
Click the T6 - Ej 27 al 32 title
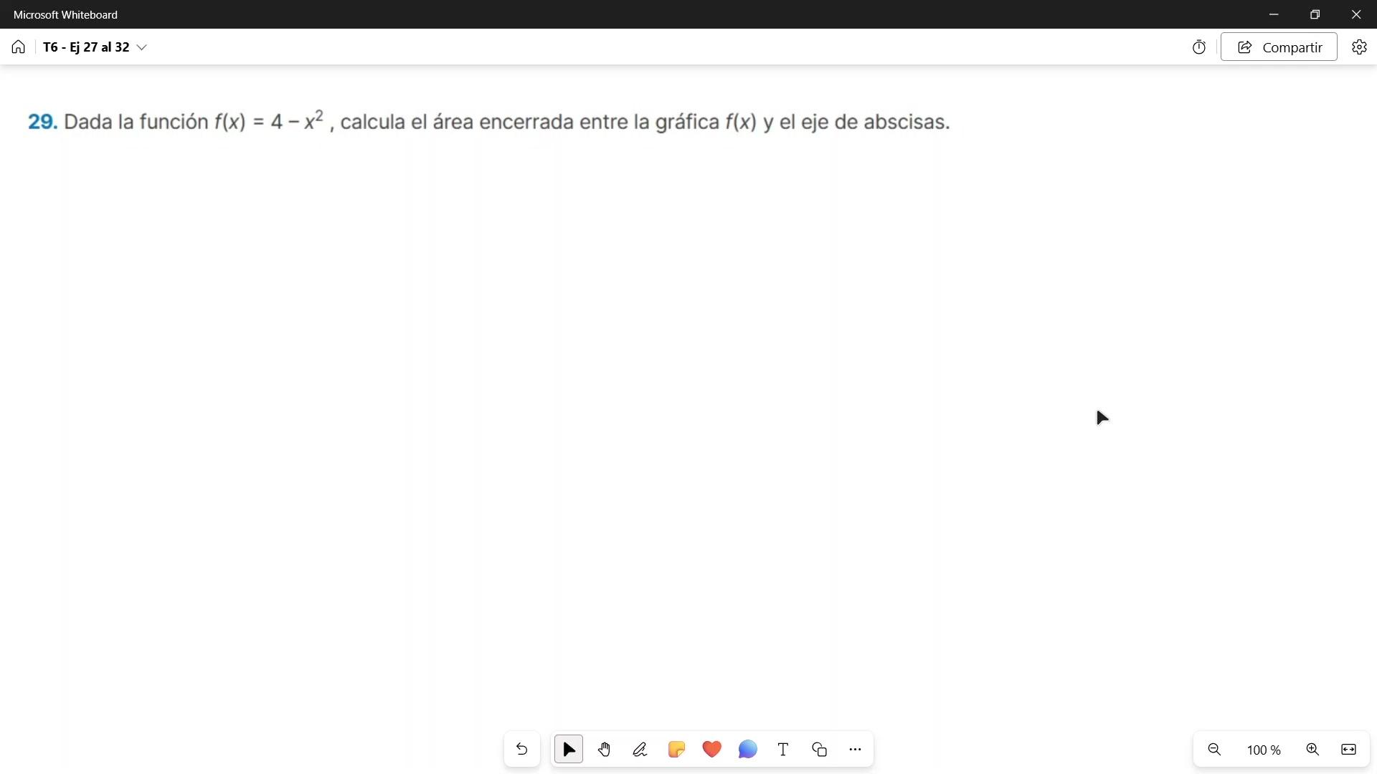(86, 47)
